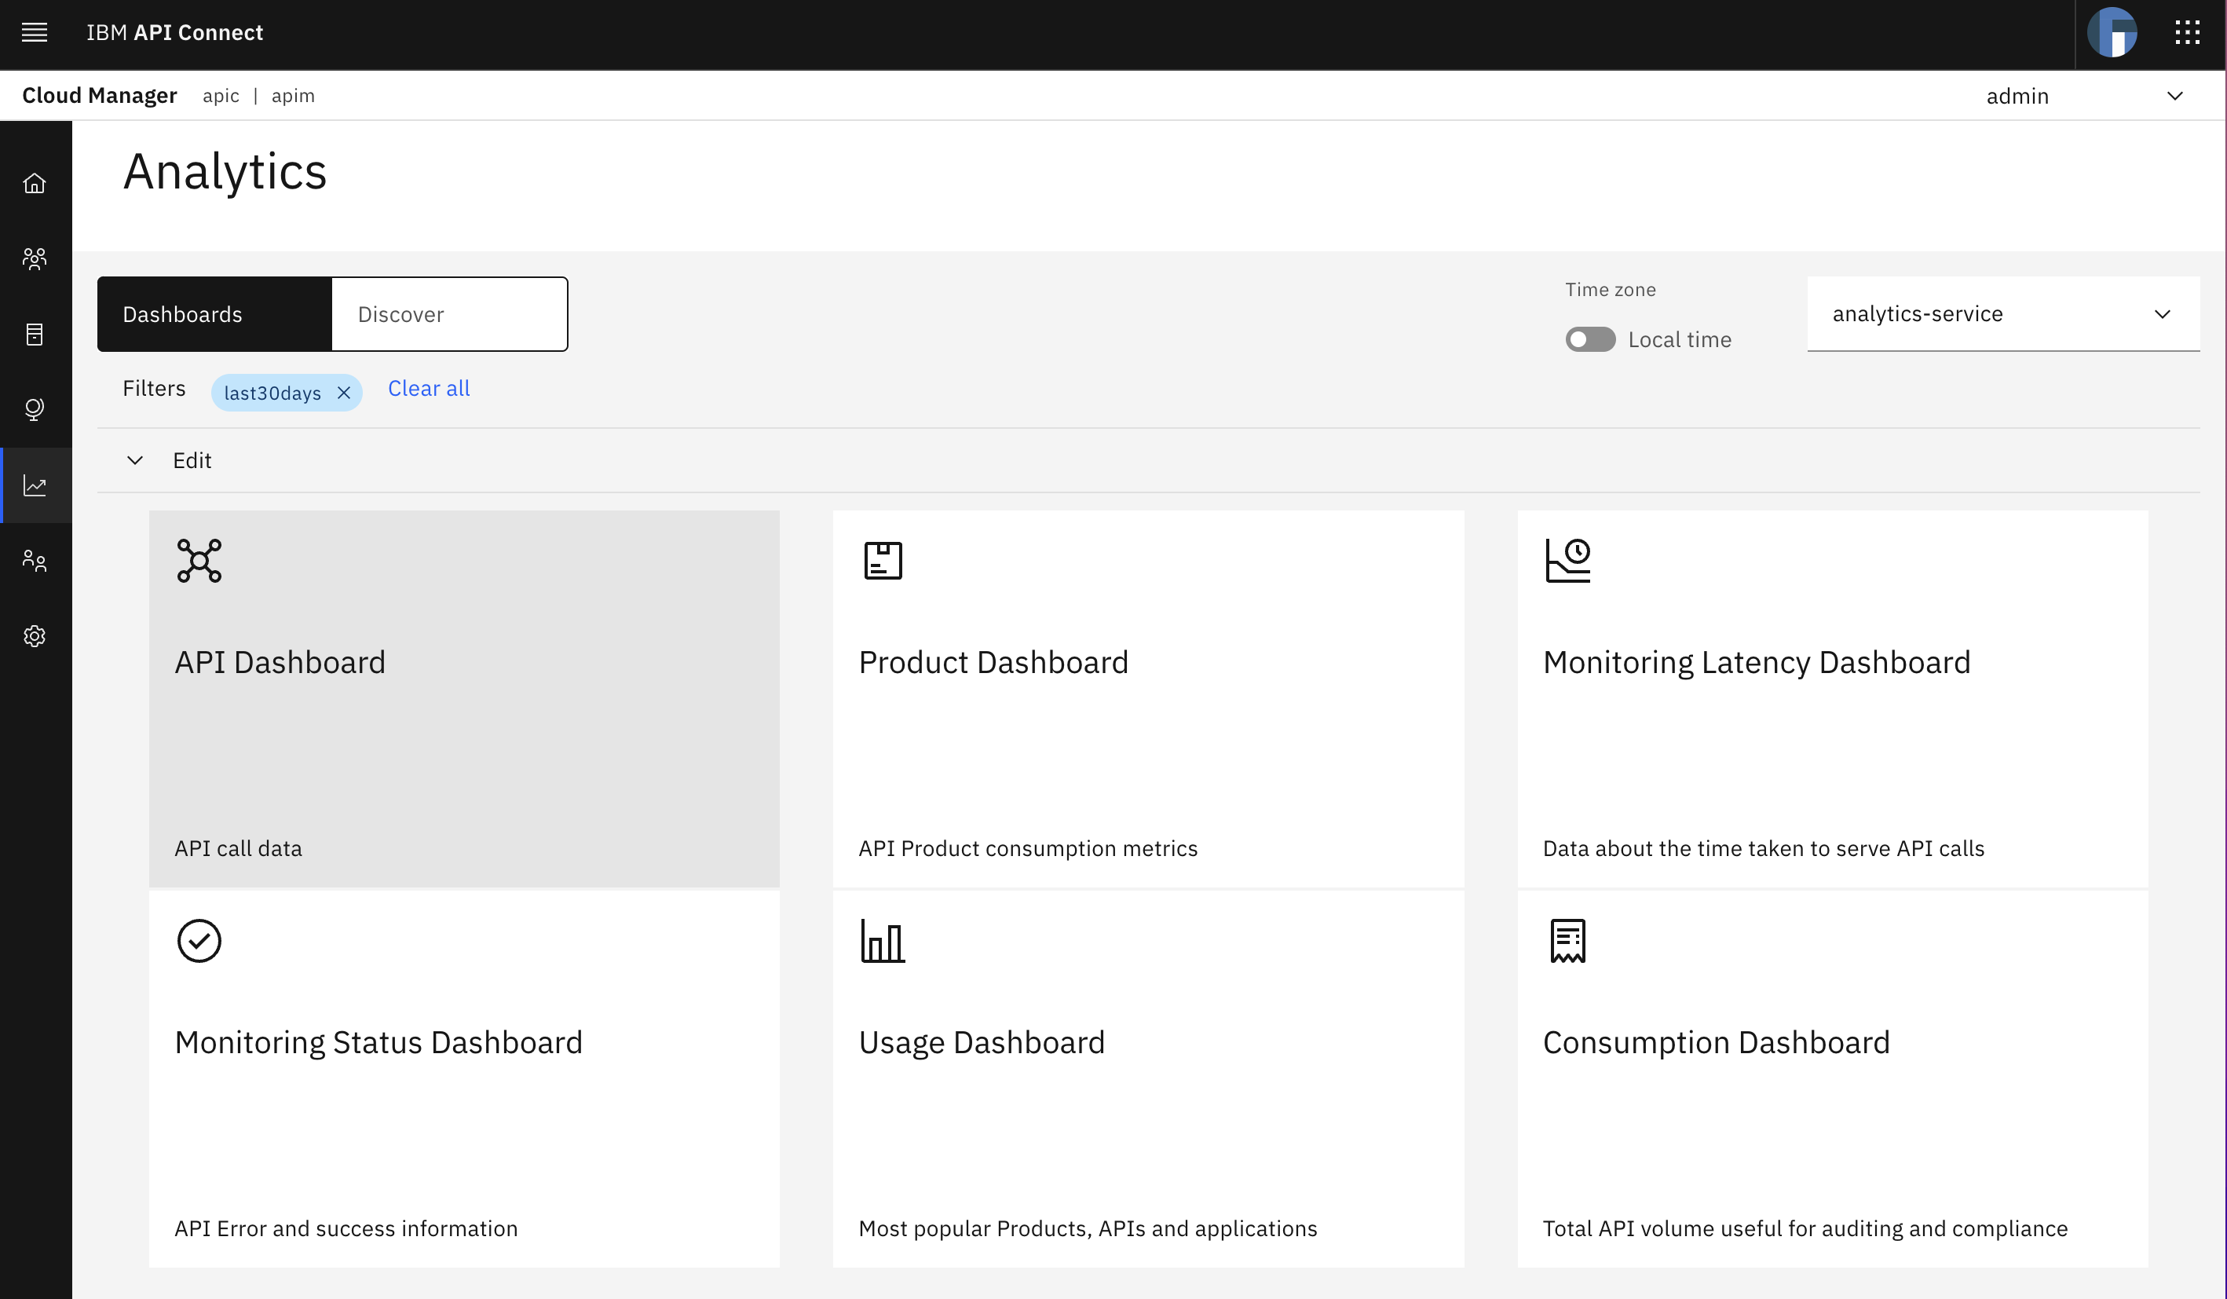The image size is (2227, 1299).
Task: Remove the last30days filter tag
Action: [344, 393]
